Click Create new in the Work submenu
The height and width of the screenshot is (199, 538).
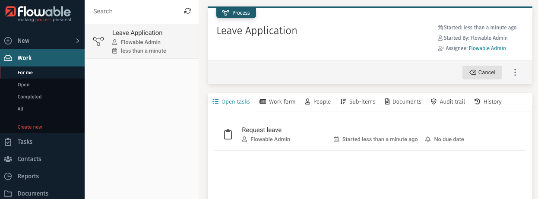[x=30, y=127]
